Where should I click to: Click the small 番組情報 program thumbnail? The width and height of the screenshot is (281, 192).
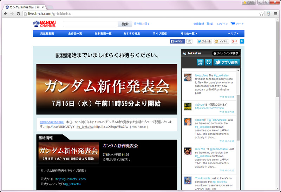click(x=68, y=153)
